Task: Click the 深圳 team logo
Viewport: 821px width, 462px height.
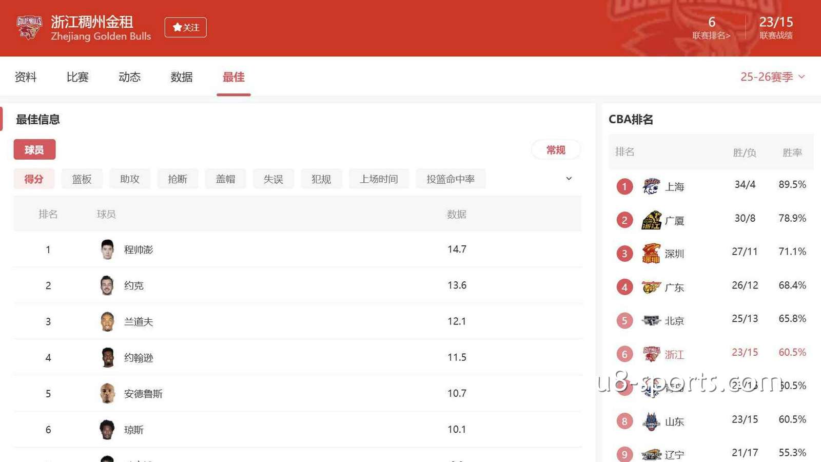Action: coord(651,253)
